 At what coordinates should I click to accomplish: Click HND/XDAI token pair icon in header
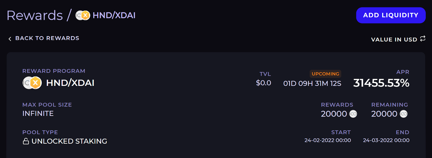pyautogui.click(x=83, y=15)
